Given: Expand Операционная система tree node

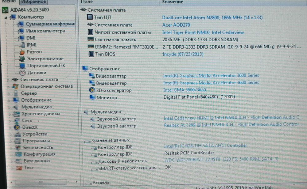Looking at the screenshot, I should (9, 87).
